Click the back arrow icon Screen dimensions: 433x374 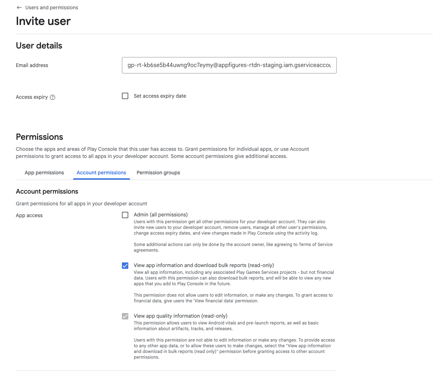click(19, 7)
